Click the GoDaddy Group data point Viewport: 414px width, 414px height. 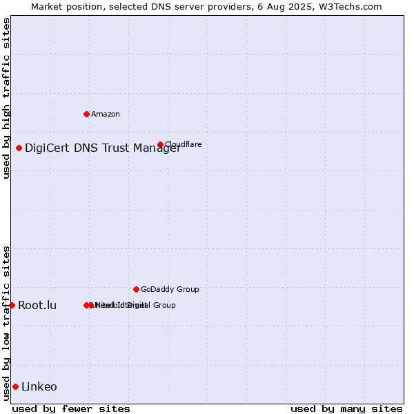136,289
